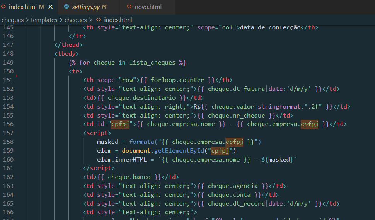Click '${masked}' template literal expression

pos(277,160)
